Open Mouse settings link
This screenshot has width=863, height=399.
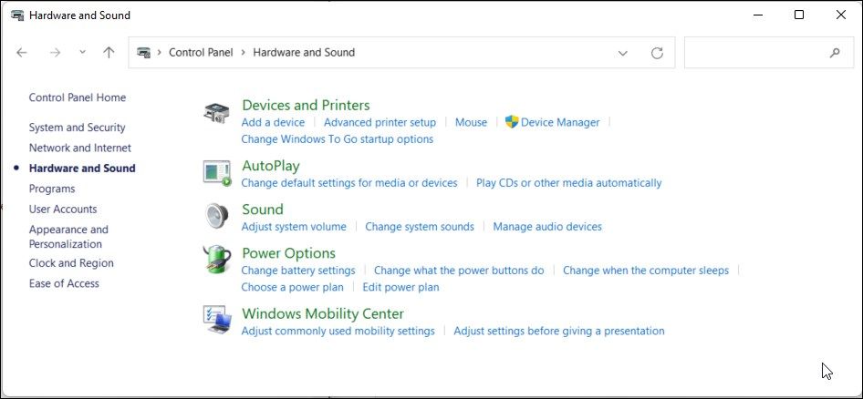tap(471, 123)
